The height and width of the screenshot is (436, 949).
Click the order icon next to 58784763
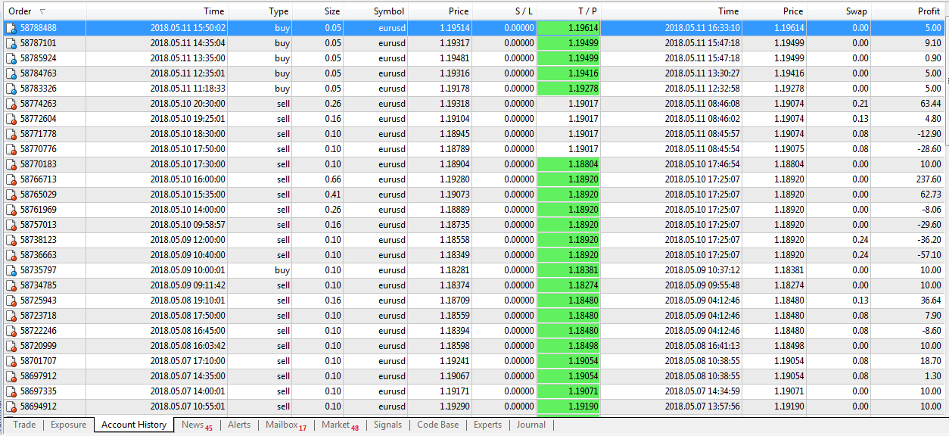coord(11,73)
